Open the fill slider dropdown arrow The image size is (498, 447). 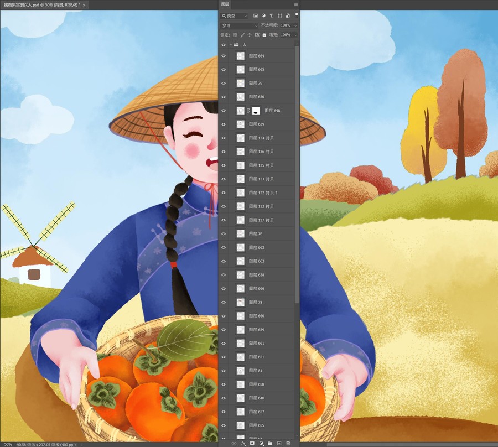pyautogui.click(x=295, y=35)
